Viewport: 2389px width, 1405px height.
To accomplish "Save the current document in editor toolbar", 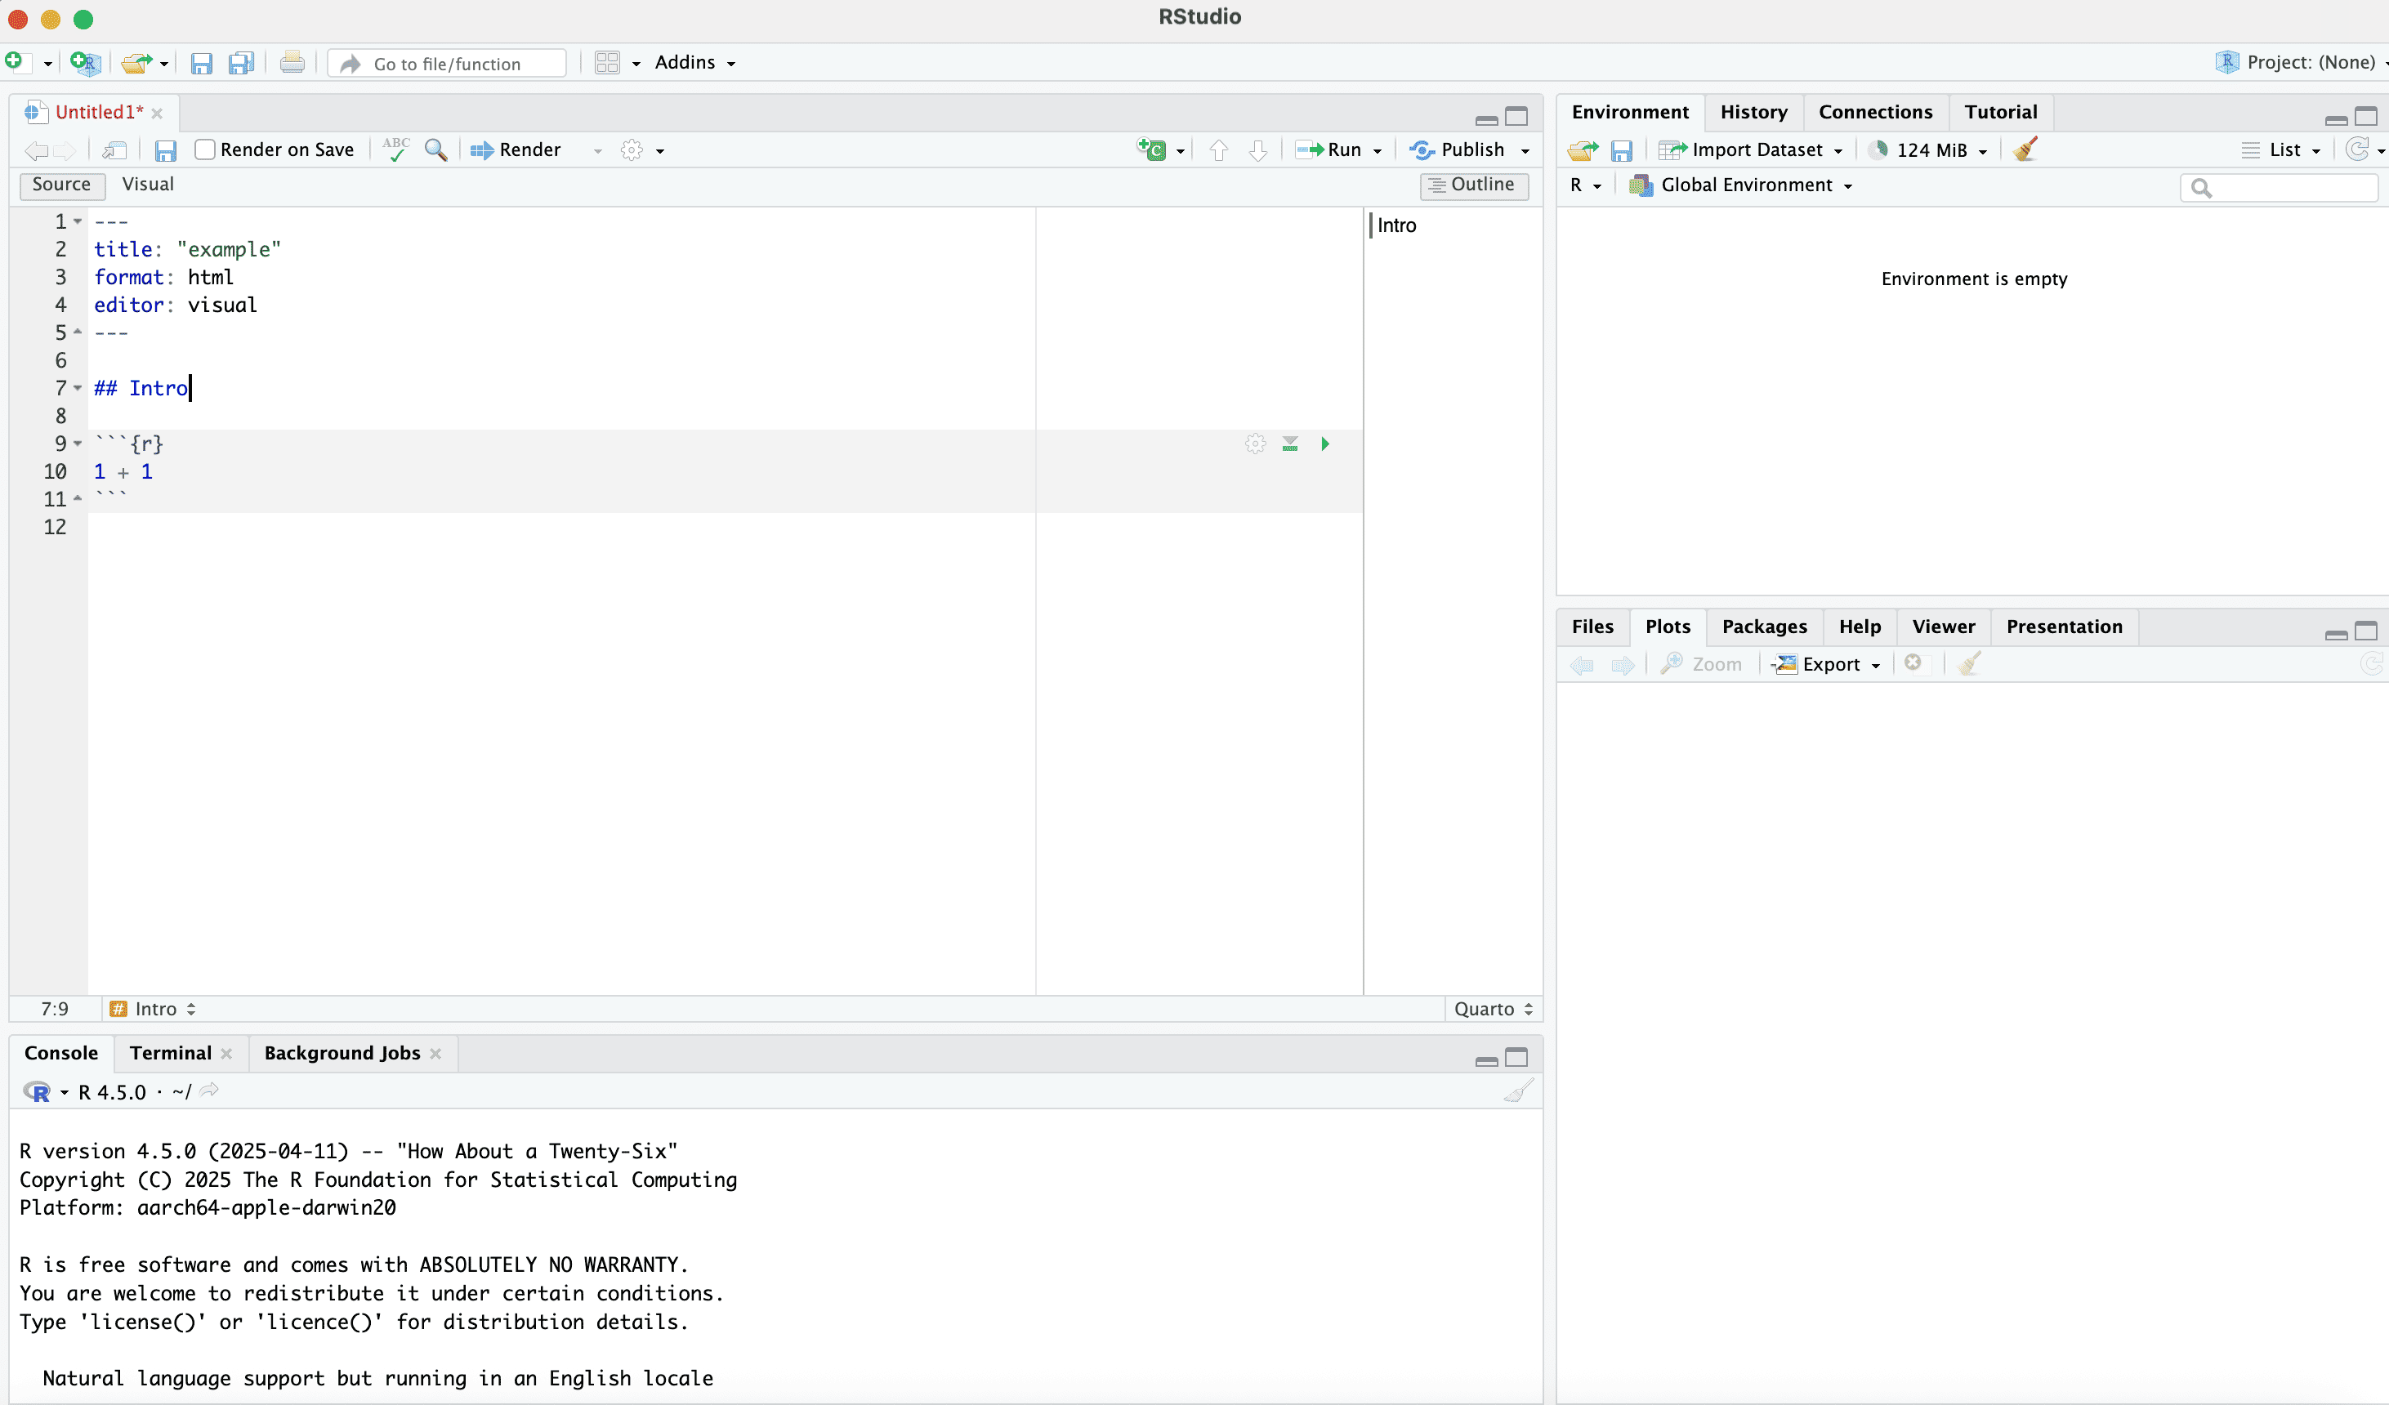I will (166, 149).
